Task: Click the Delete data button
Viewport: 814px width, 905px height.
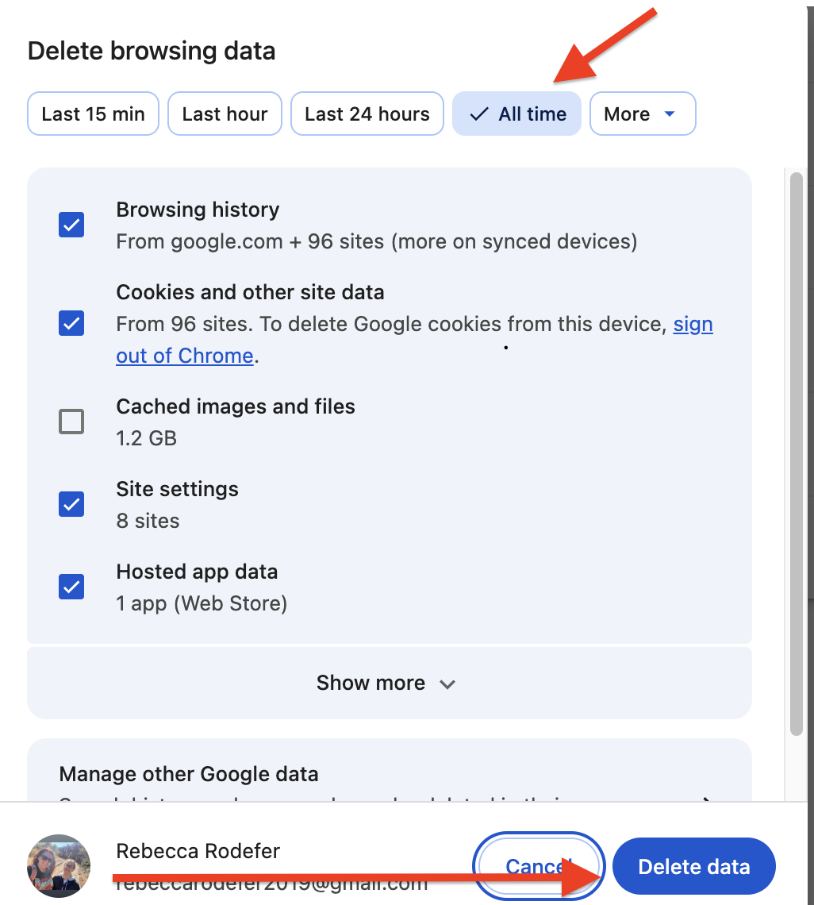Action: (694, 866)
